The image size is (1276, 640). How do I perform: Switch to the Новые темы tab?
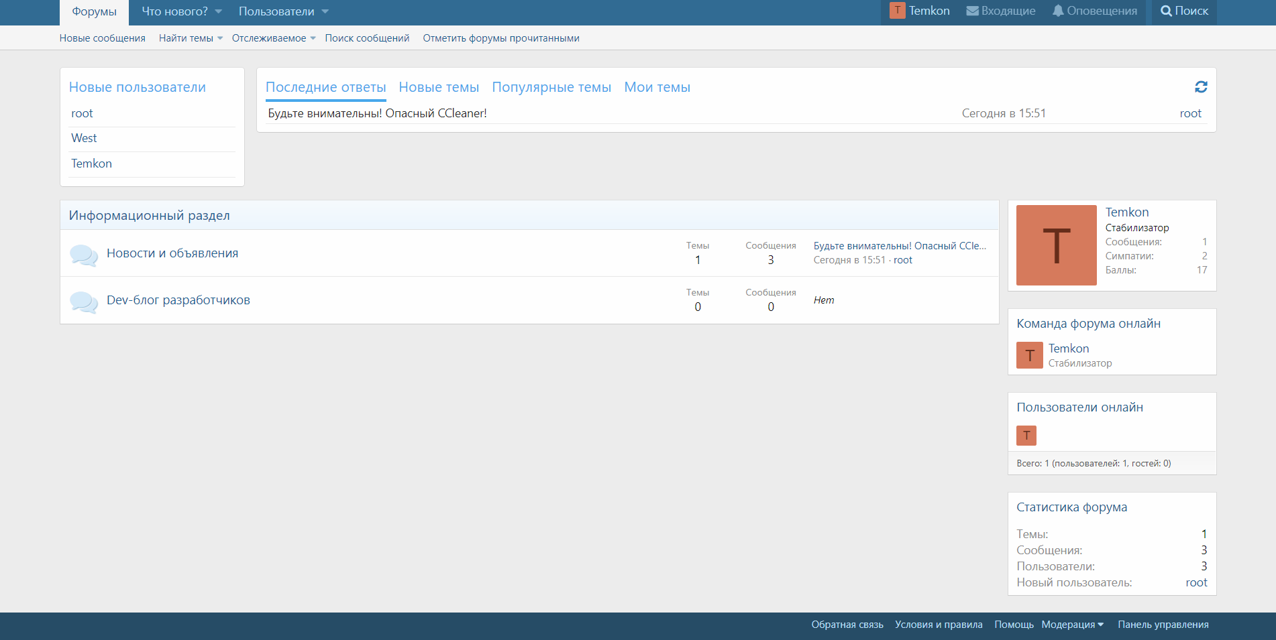click(439, 87)
